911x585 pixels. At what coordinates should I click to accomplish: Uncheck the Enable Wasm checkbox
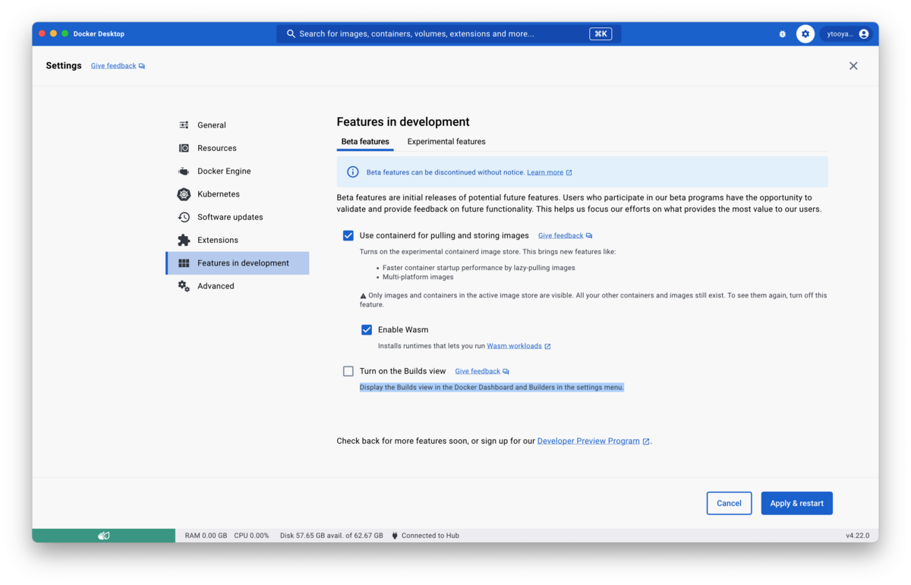tap(367, 330)
